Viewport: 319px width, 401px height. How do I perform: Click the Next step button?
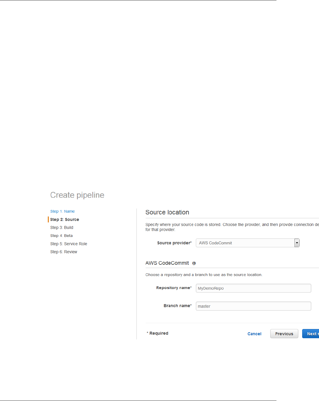coord(311,334)
